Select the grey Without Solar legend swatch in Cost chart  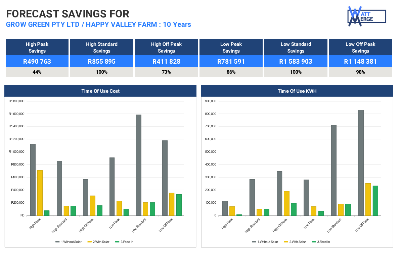[x=57, y=242]
